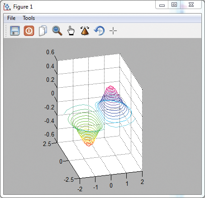
Task: Click the x-axis label -1
Action: 95,187
